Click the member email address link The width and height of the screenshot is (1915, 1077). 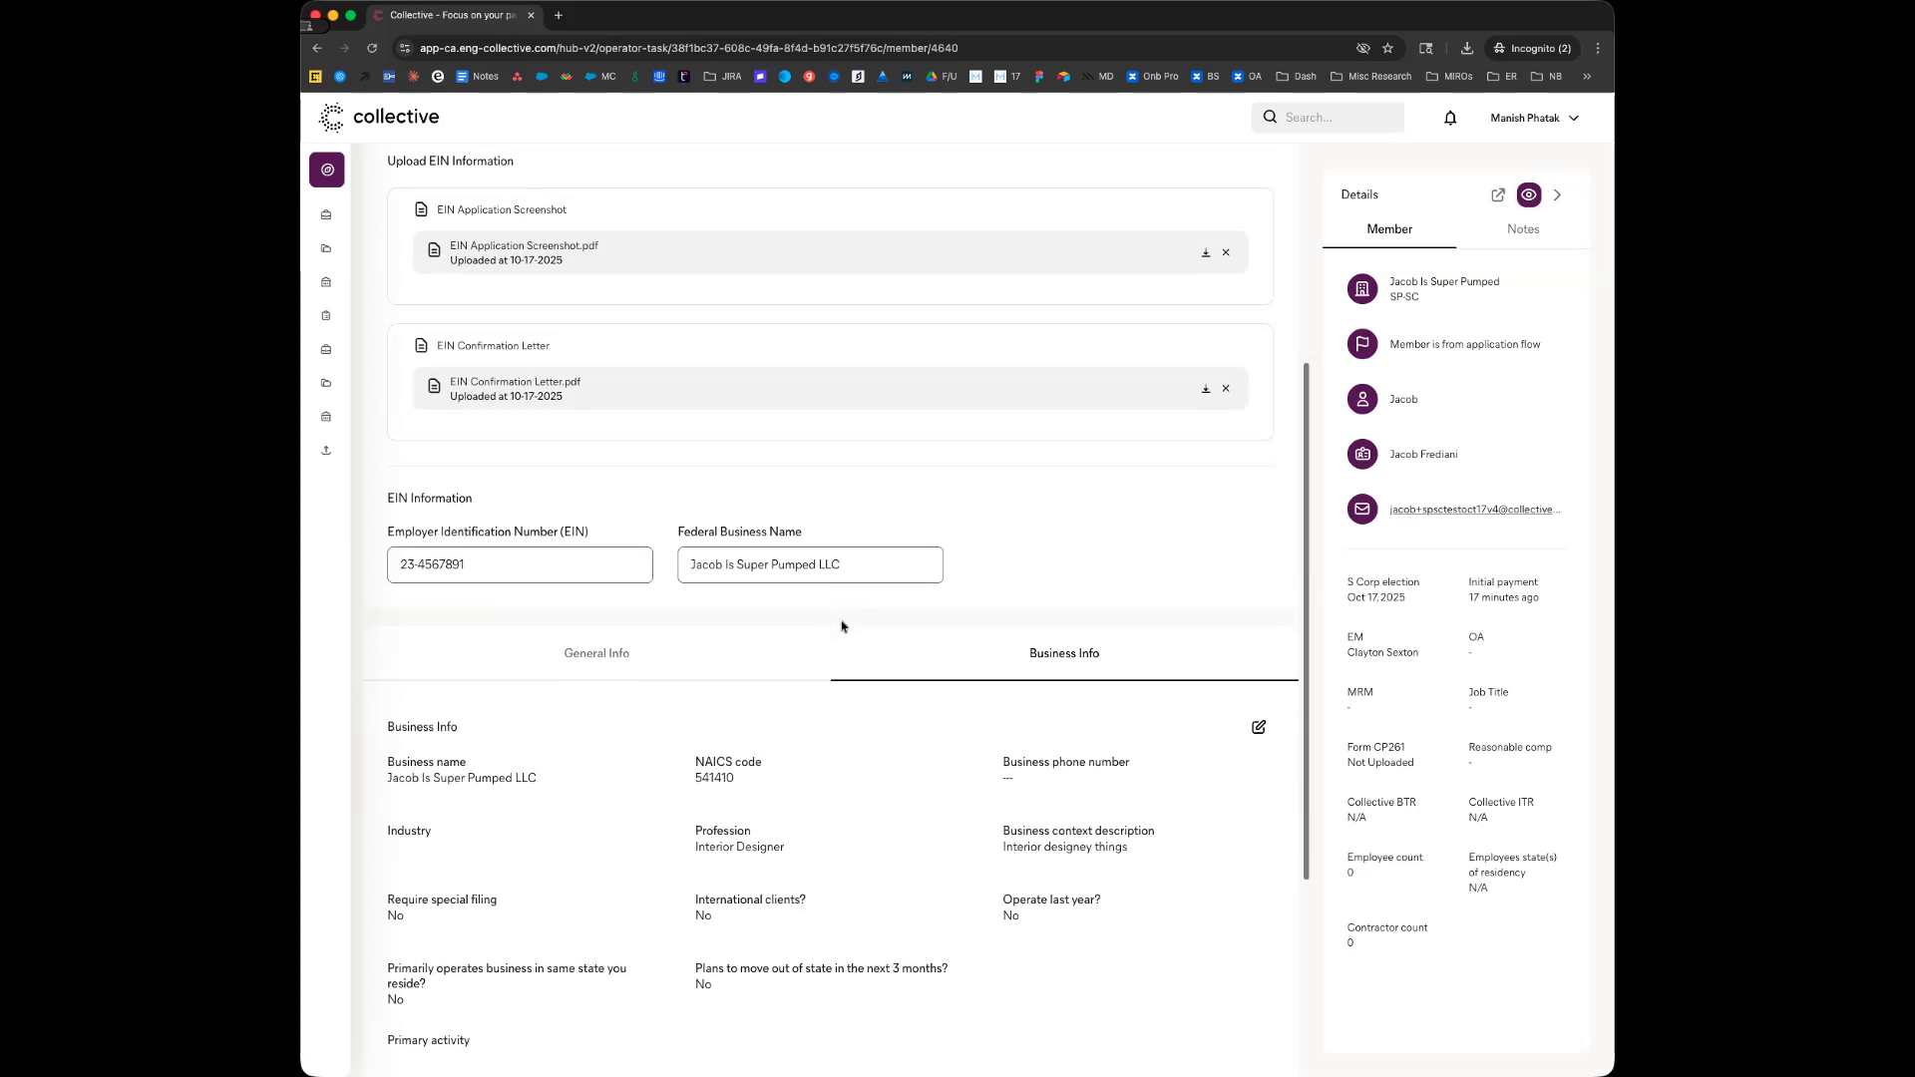(1474, 510)
